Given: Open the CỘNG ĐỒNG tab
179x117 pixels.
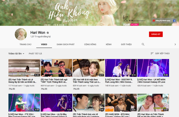Looking at the screenshot, I should [90, 44].
